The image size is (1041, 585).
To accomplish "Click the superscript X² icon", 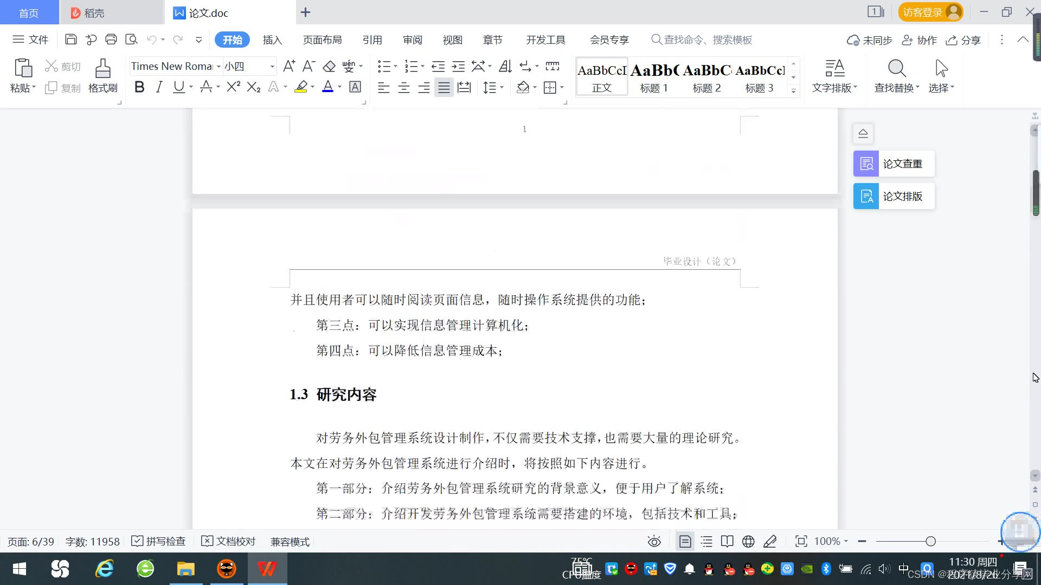I will pos(233,87).
